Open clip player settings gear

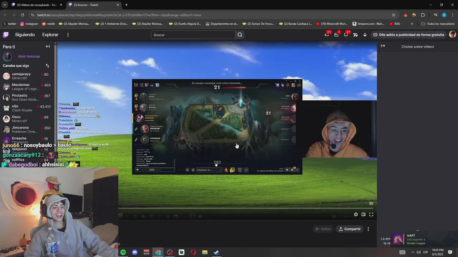356,215
